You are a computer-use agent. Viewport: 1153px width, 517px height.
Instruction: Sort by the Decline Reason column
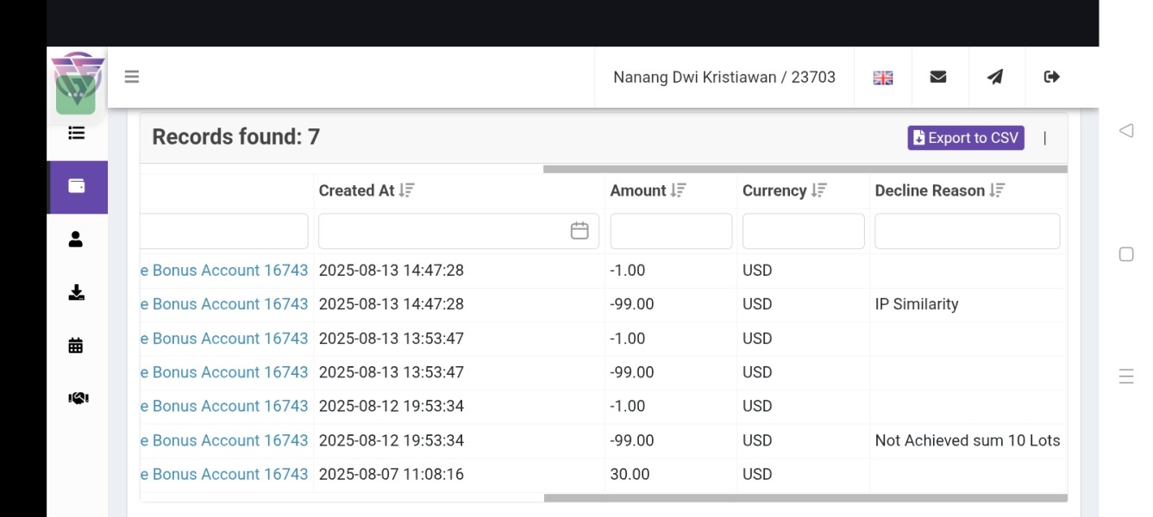[998, 190]
